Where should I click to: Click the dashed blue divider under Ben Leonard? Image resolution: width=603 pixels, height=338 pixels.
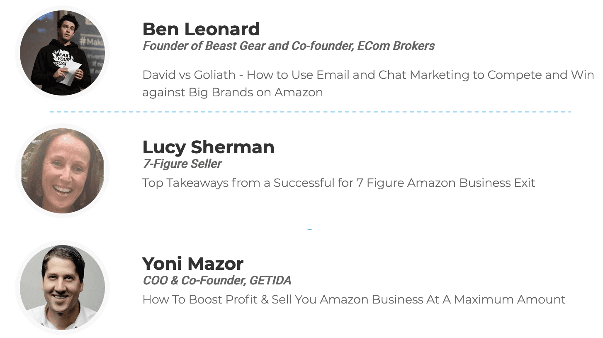pos(310,112)
